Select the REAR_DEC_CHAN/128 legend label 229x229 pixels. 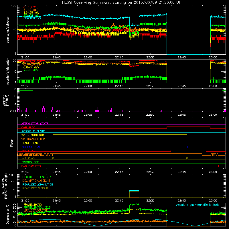(x=38, y=184)
